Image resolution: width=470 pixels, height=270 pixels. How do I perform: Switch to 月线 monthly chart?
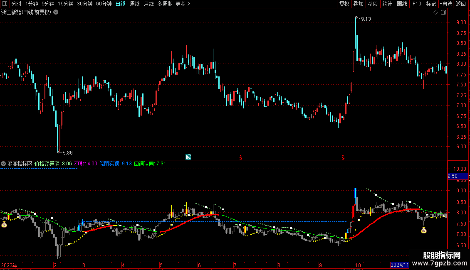(x=148, y=4)
